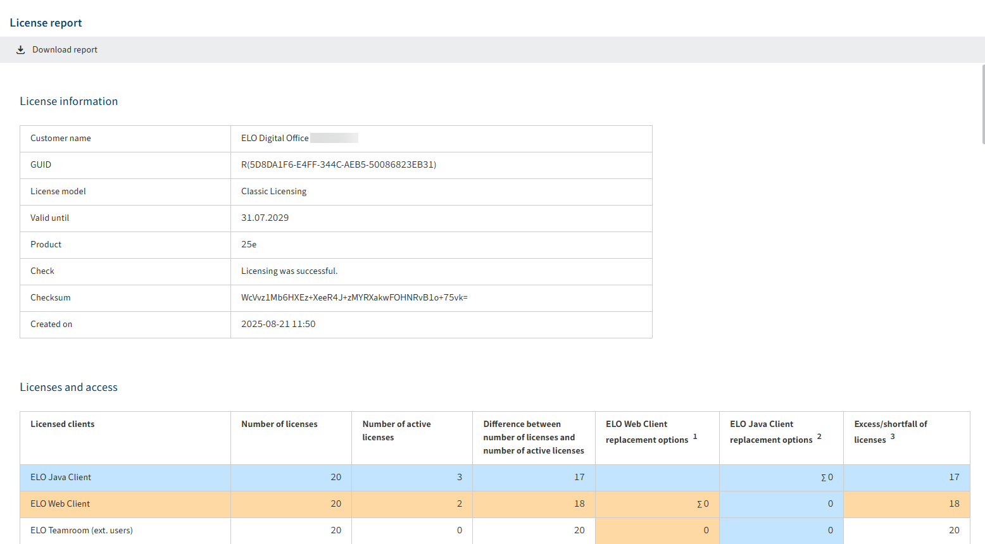Select the ELO Digital Office customer value
Image resolution: width=985 pixels, height=544 pixels.
click(275, 139)
